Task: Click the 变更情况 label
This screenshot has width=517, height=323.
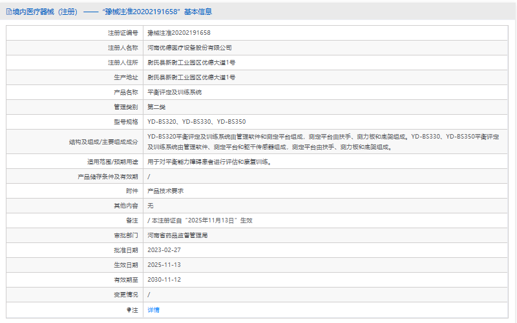Action: point(126,295)
